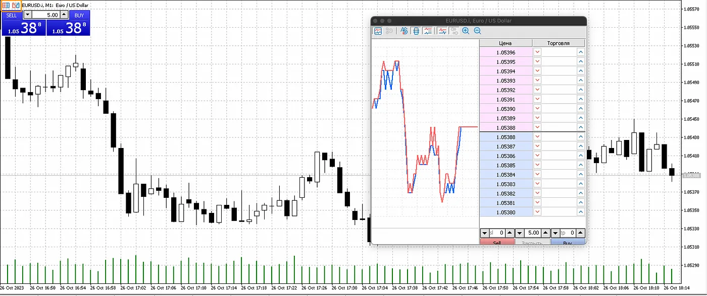Toggle the red-and-blue price lines icon in the depth of market toolbar

coord(428,31)
